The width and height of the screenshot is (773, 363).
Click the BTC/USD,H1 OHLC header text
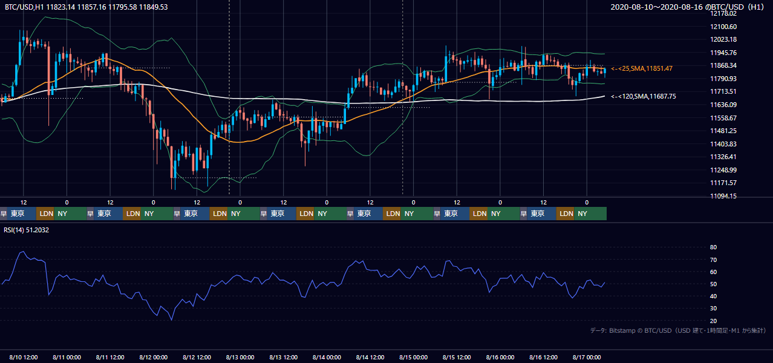coord(86,7)
